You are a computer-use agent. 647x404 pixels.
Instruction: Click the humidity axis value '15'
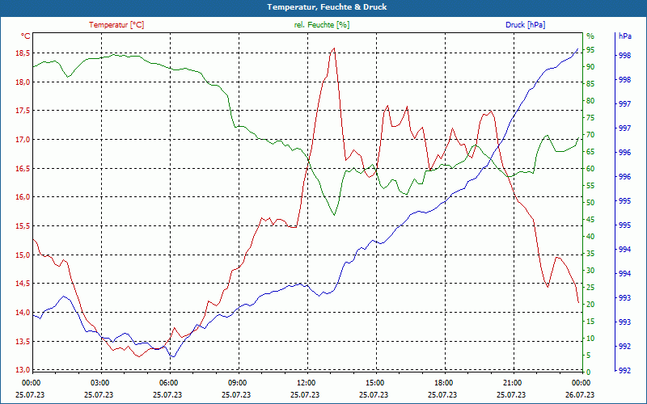click(x=590, y=322)
